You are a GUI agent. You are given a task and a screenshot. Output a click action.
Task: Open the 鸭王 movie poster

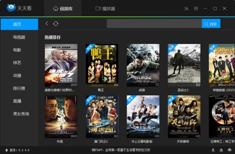pyautogui.click(x=102, y=65)
